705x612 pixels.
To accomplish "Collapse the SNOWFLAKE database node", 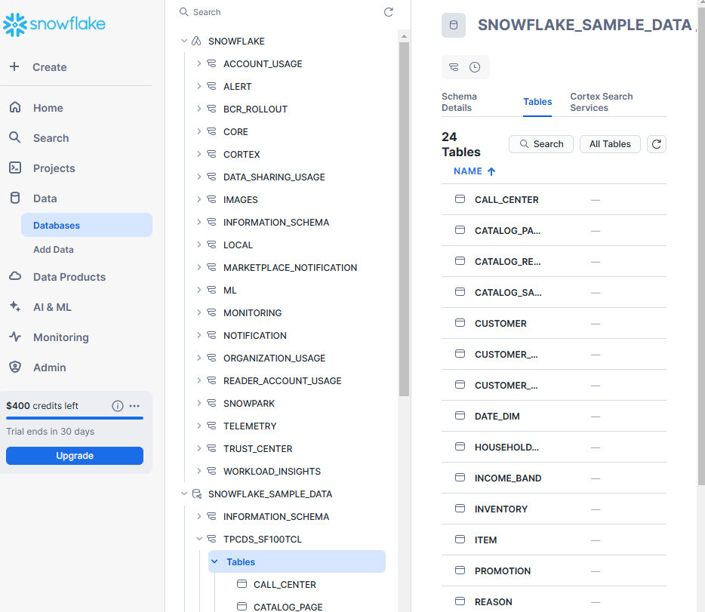I will pos(184,41).
